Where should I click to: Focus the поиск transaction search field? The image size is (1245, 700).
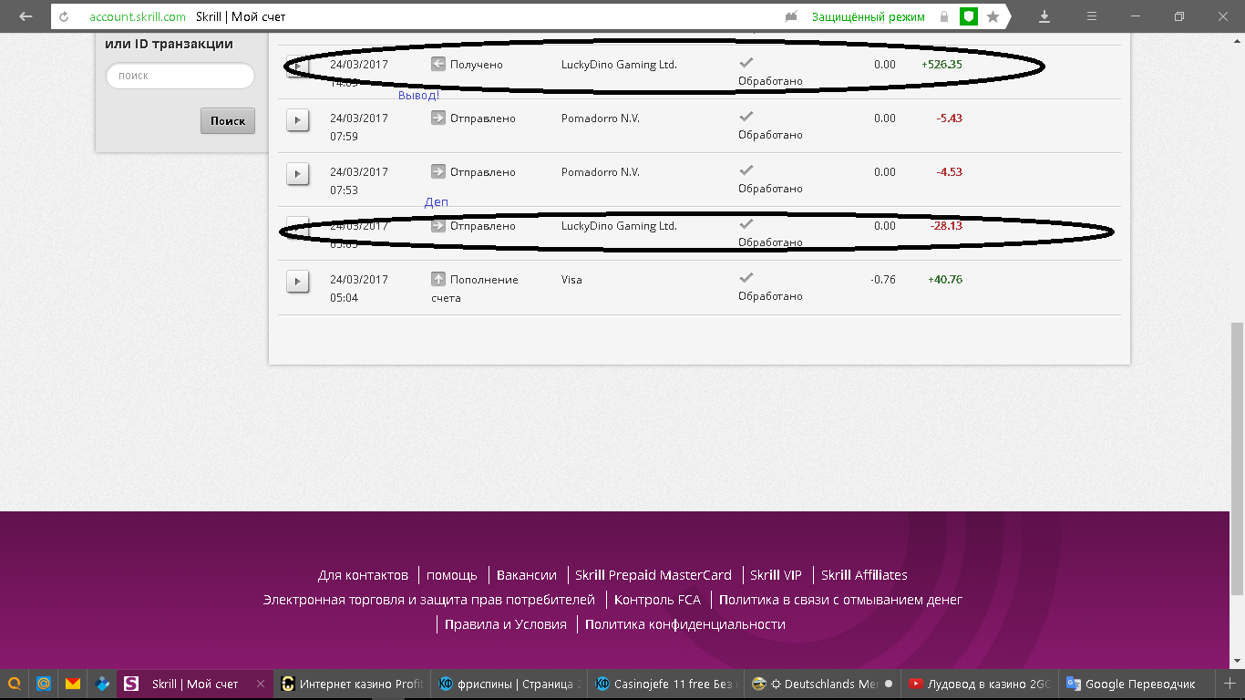(180, 76)
